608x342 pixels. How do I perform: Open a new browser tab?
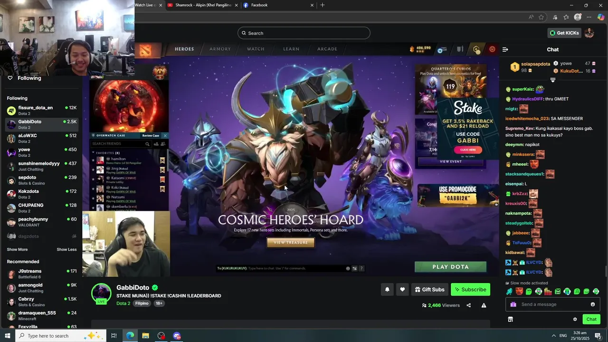323,5
